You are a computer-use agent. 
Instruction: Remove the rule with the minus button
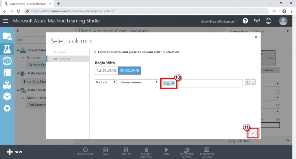253,82
